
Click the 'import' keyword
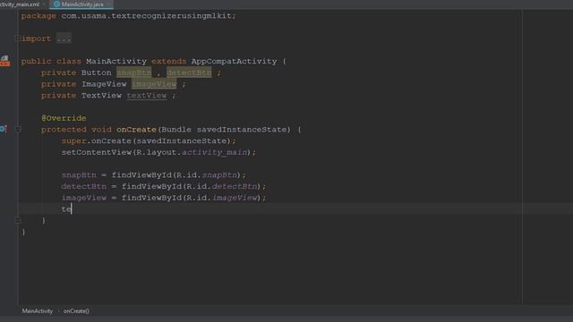(36, 38)
